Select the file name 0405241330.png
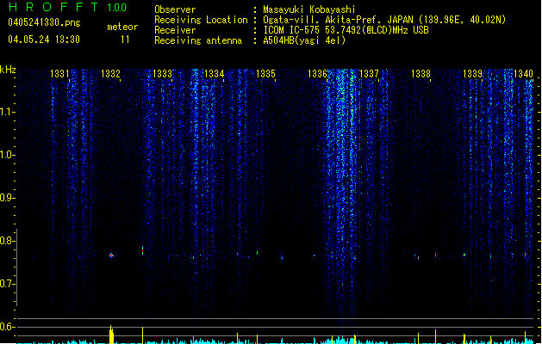The width and height of the screenshot is (542, 344). click(x=44, y=22)
